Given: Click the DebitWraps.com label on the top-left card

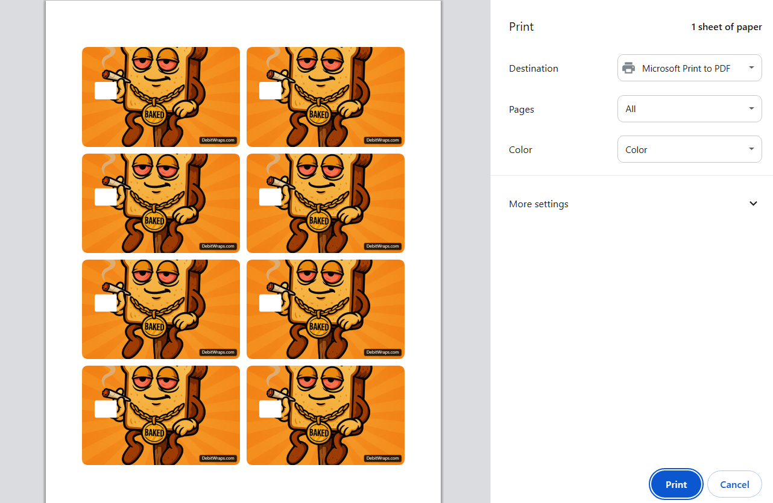Looking at the screenshot, I should 218,140.
